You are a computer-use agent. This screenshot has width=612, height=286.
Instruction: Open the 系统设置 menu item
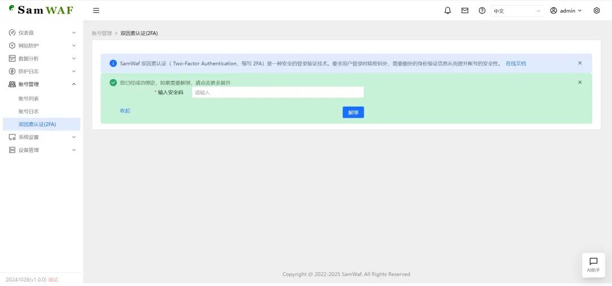click(41, 137)
